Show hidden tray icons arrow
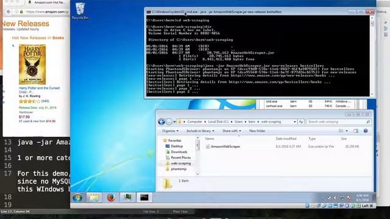This screenshot has width=390, height=219. pos(322,198)
